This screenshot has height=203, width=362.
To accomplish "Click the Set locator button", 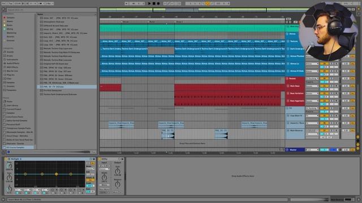I will pos(288,19).
